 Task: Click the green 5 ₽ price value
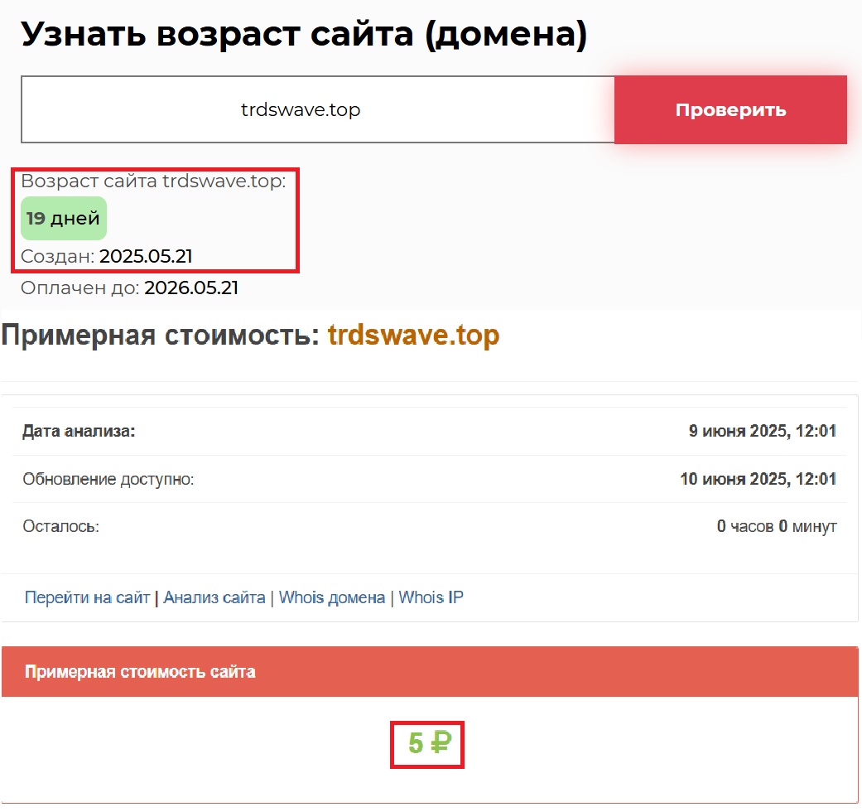point(428,743)
